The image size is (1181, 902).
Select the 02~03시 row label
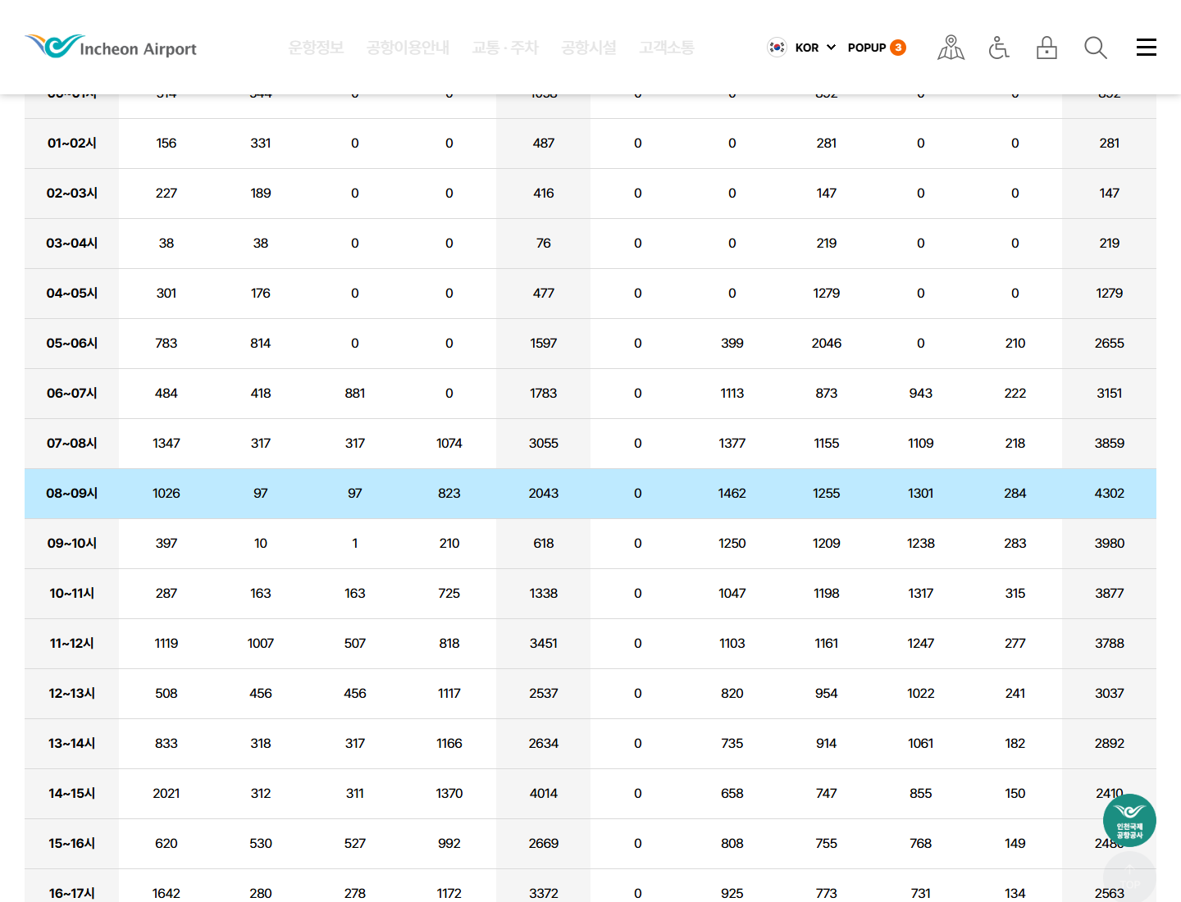click(x=72, y=194)
